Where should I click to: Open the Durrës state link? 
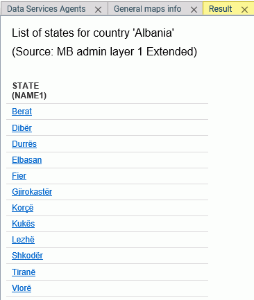click(24, 144)
